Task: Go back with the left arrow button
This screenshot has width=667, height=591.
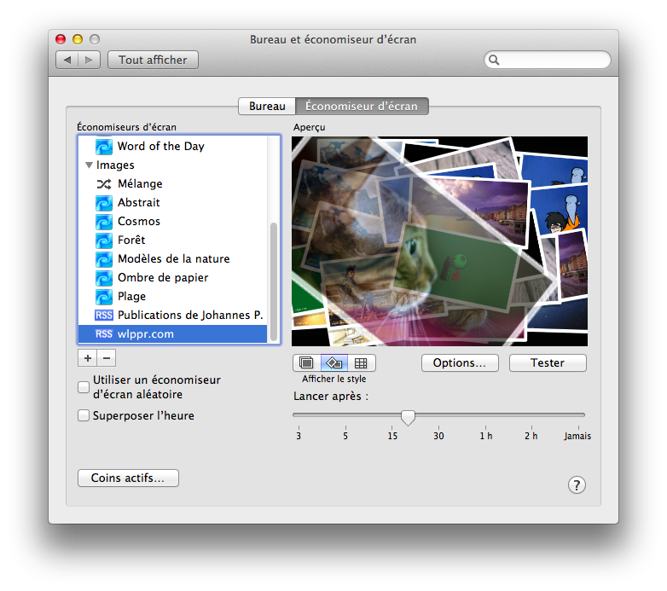Action: (x=68, y=60)
